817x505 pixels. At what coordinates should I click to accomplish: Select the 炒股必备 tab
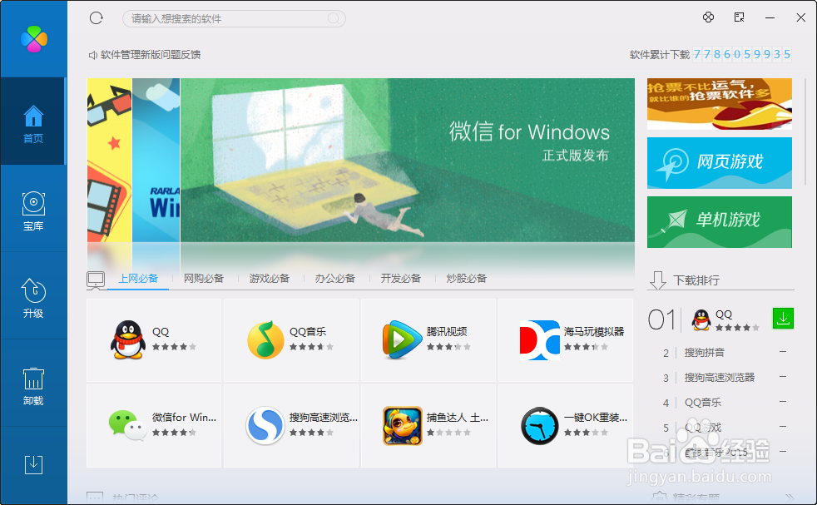coord(467,279)
